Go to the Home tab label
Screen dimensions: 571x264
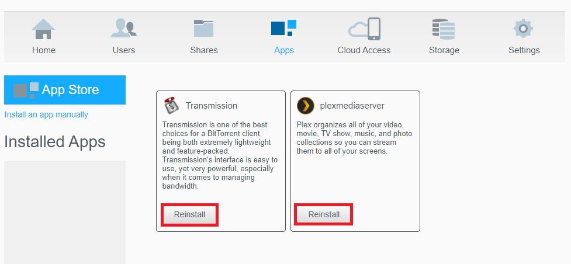pyautogui.click(x=44, y=50)
